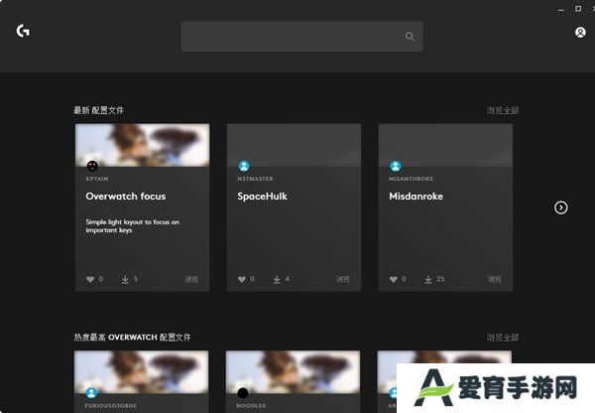Click 浏览 on Overwatch focus card
Viewport: 595px width, 413px height.
click(x=191, y=279)
